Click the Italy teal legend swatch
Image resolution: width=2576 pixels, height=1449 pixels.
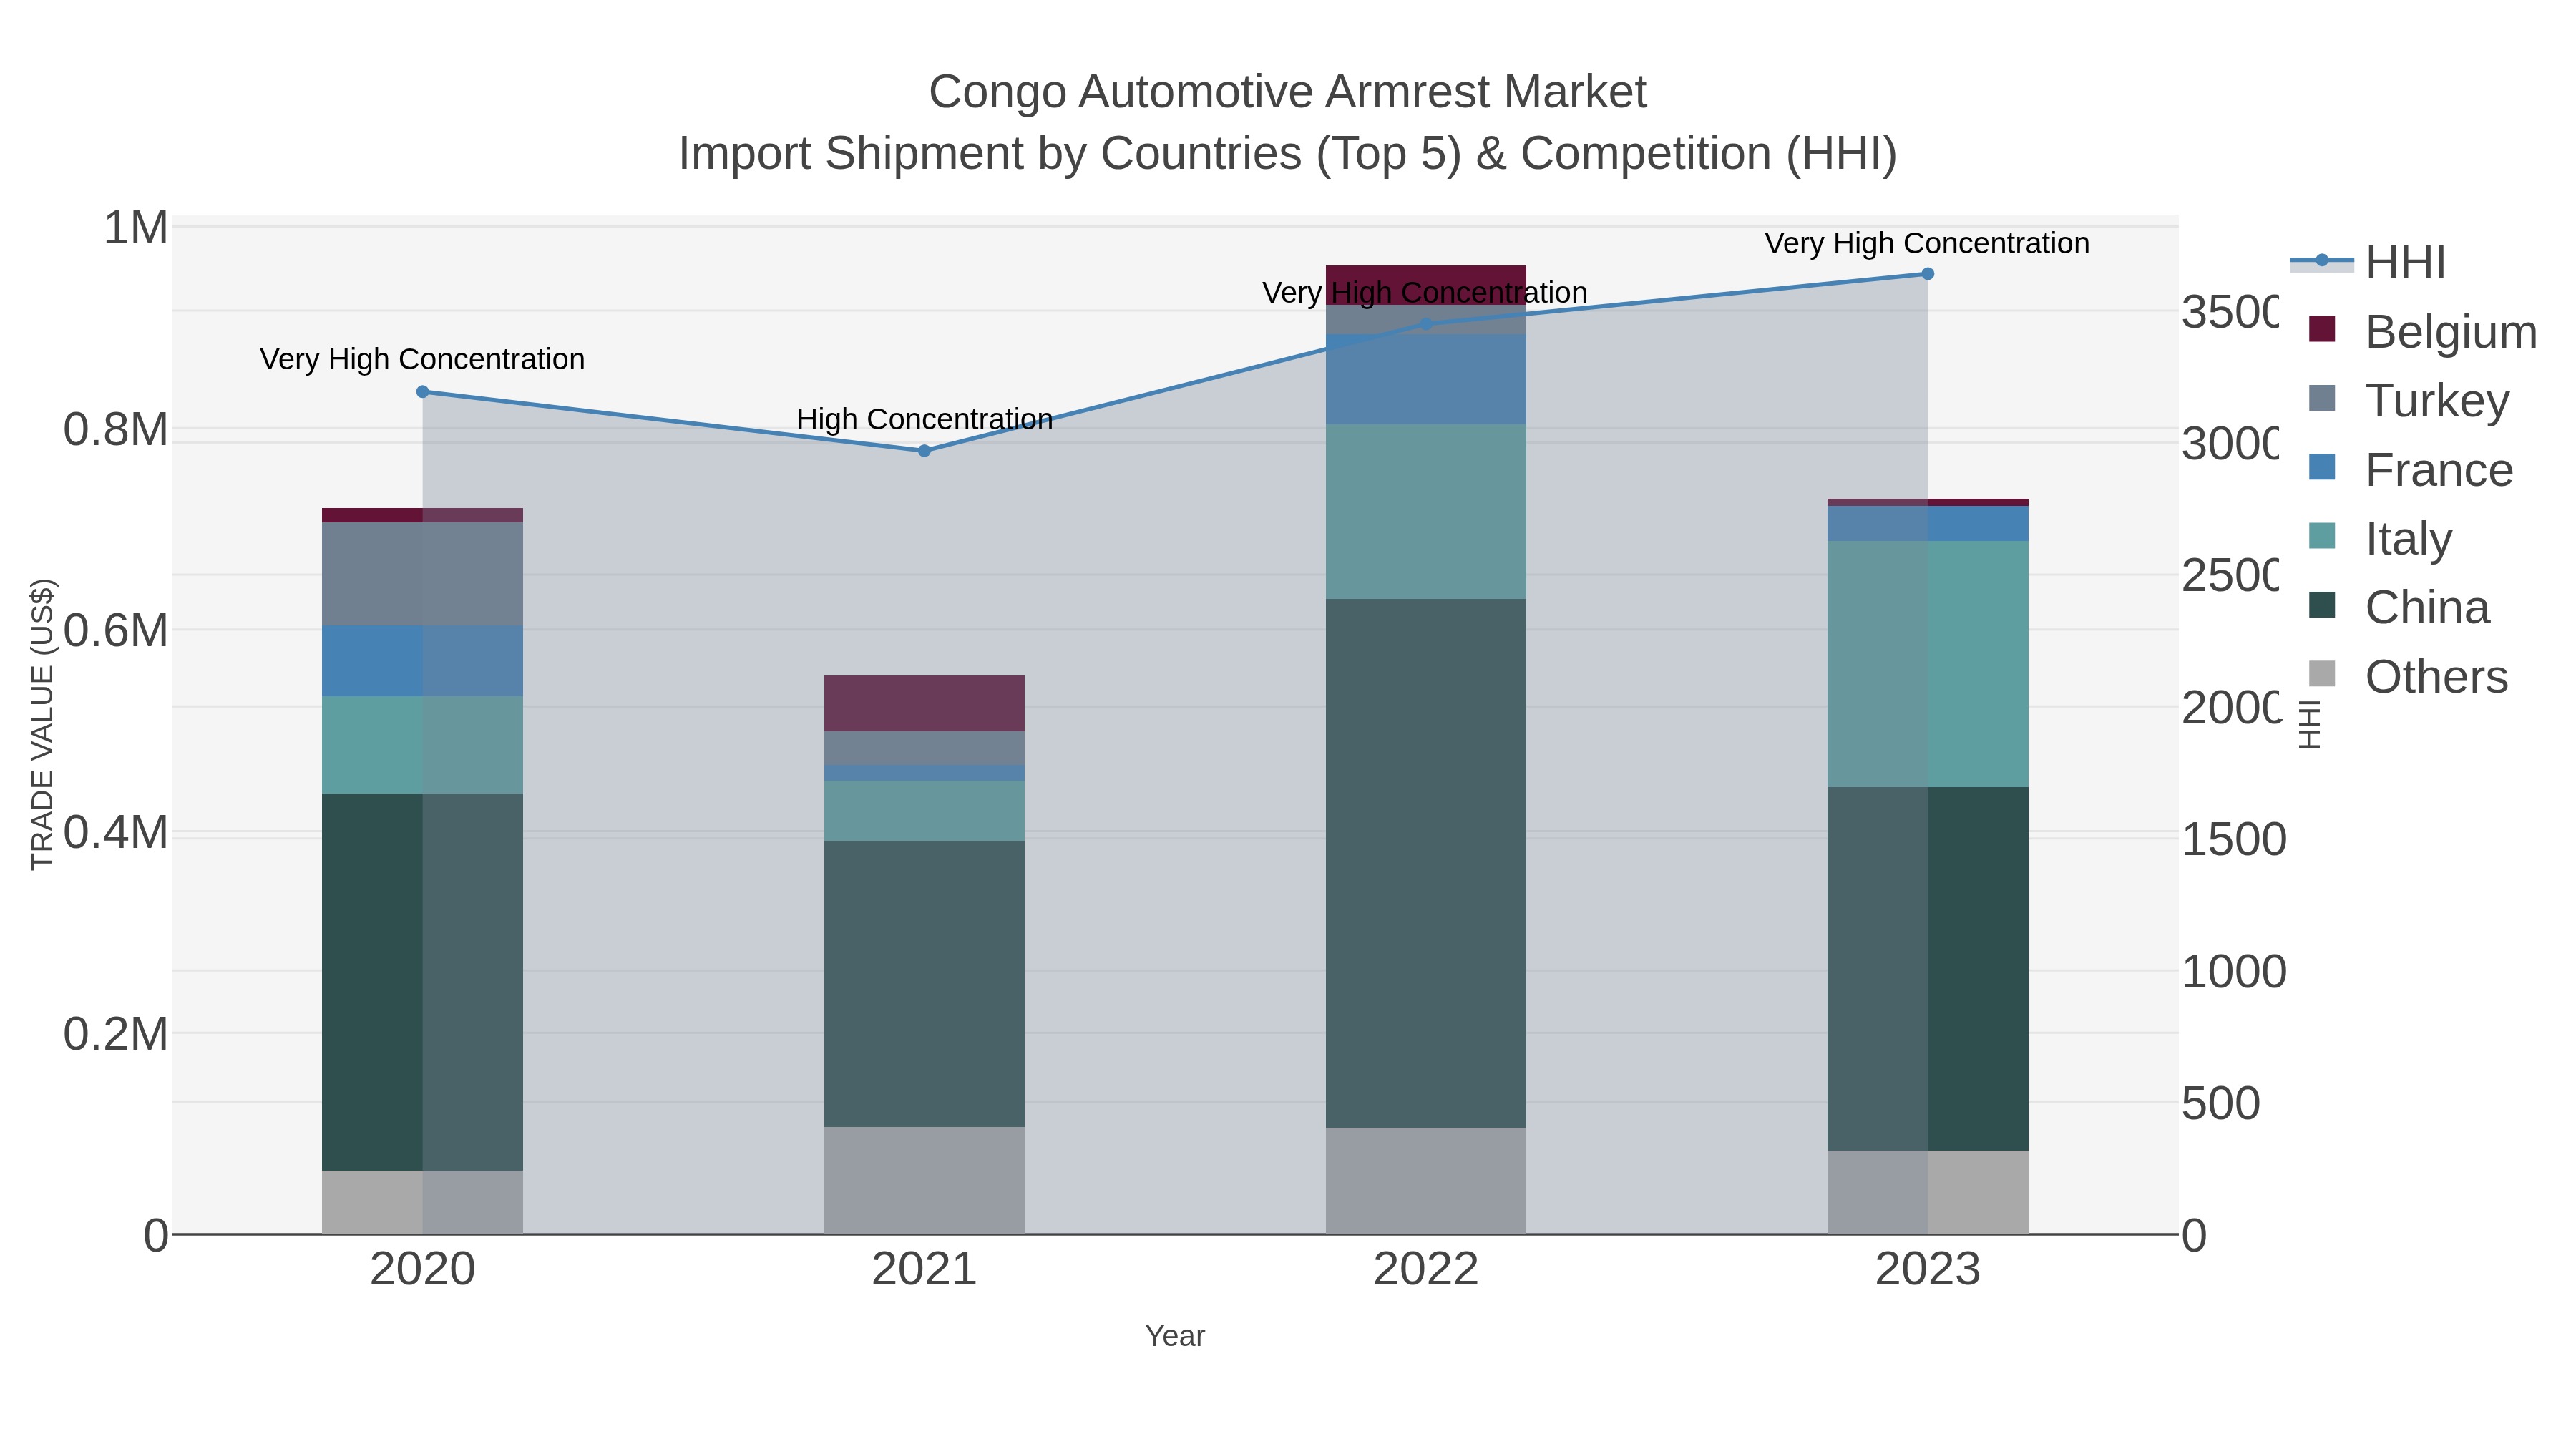(x=2322, y=536)
